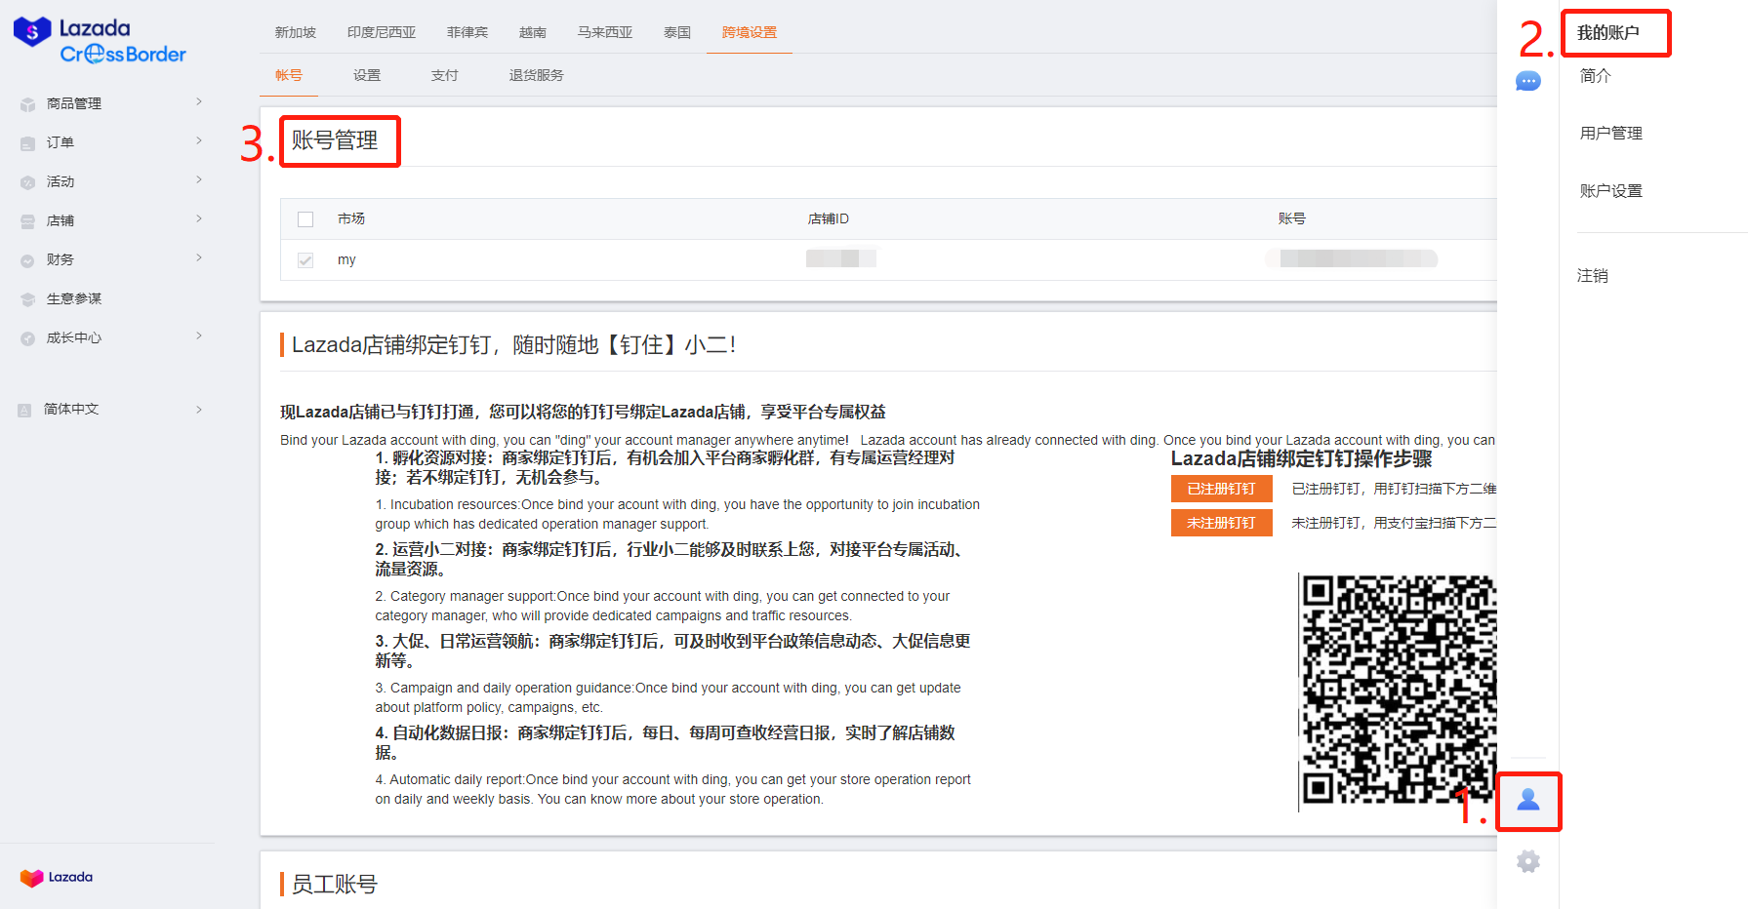Expand the 财务 menu chevron
The width and height of the screenshot is (1748, 909).
coord(199,257)
